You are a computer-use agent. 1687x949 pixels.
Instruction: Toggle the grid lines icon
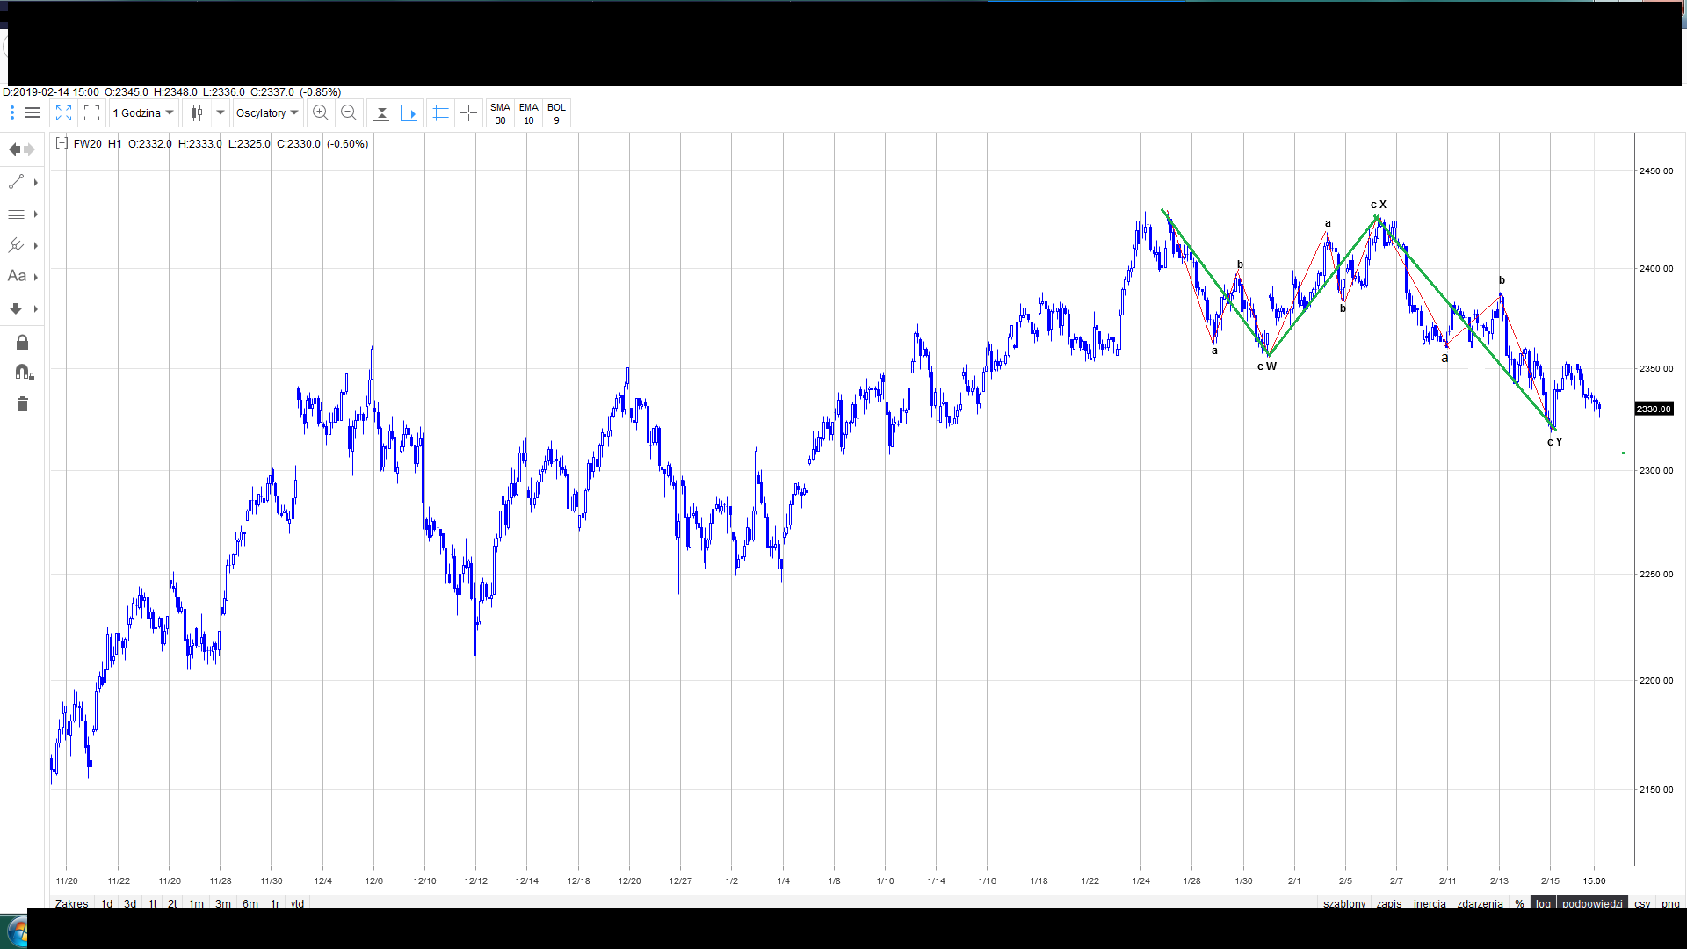[441, 112]
